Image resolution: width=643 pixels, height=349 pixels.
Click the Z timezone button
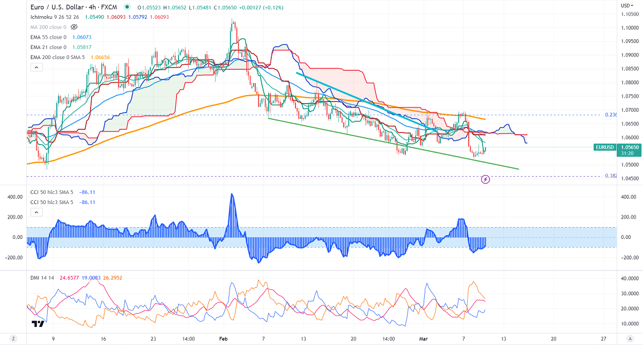tap(14, 339)
